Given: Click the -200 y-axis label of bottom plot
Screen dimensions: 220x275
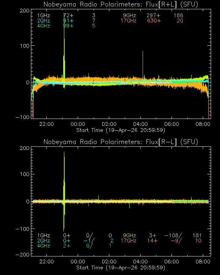Looking at the screenshot, I should pos(22,255).
